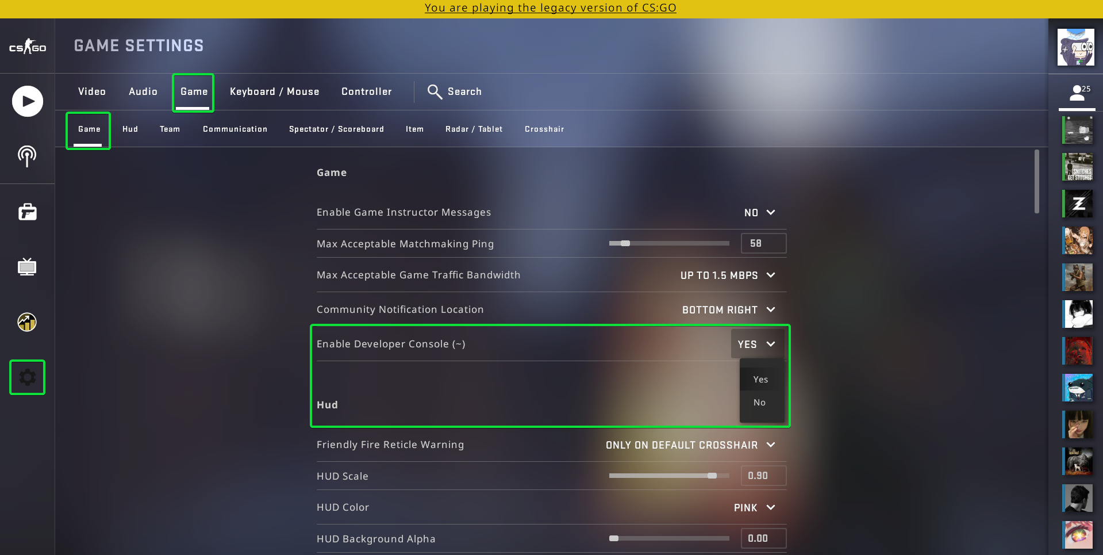1103x555 pixels.
Task: Open the broadcast antenna icon in the sidebar
Action: pos(27,156)
